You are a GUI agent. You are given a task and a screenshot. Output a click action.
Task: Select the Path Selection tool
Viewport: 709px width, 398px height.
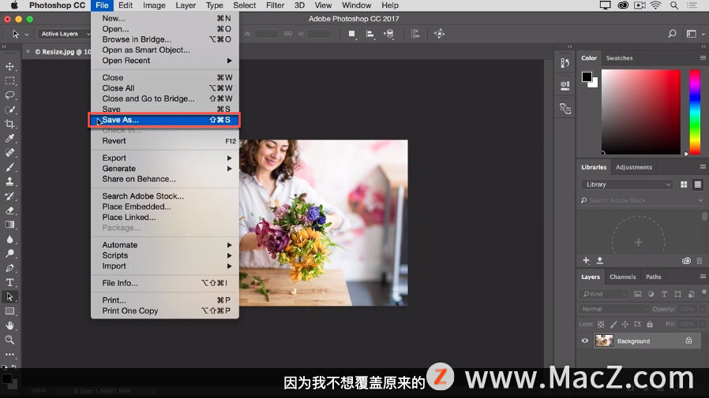[x=10, y=297]
